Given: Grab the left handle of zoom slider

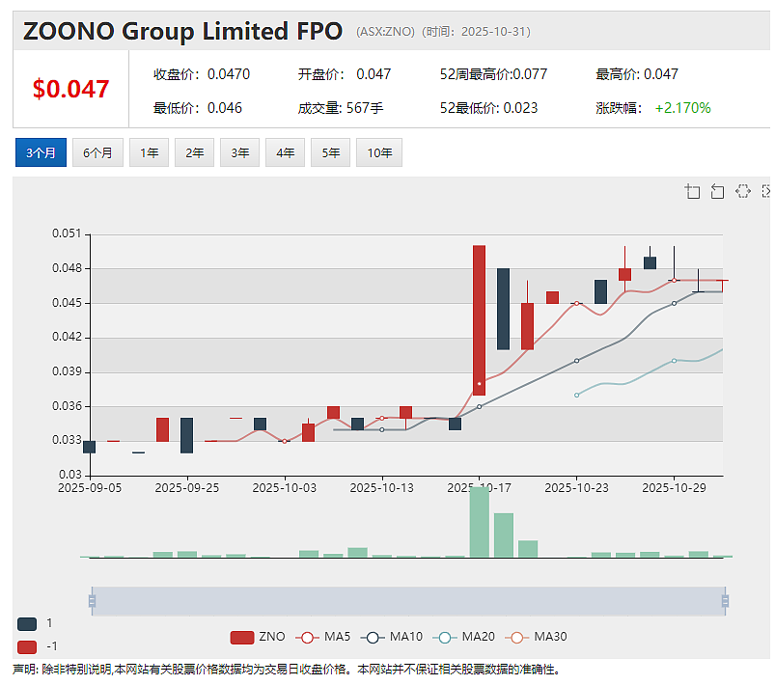Looking at the screenshot, I should [92, 601].
